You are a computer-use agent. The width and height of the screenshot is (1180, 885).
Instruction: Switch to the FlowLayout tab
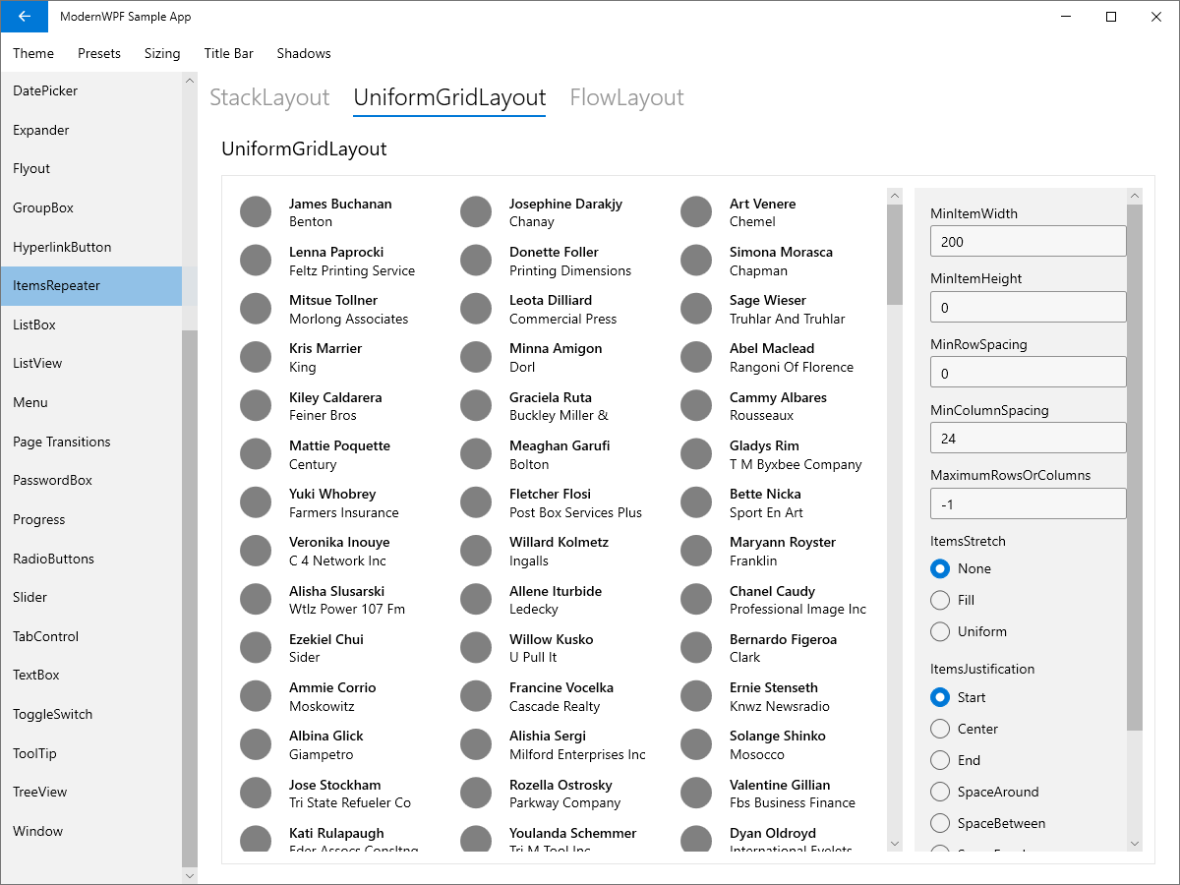click(x=626, y=97)
